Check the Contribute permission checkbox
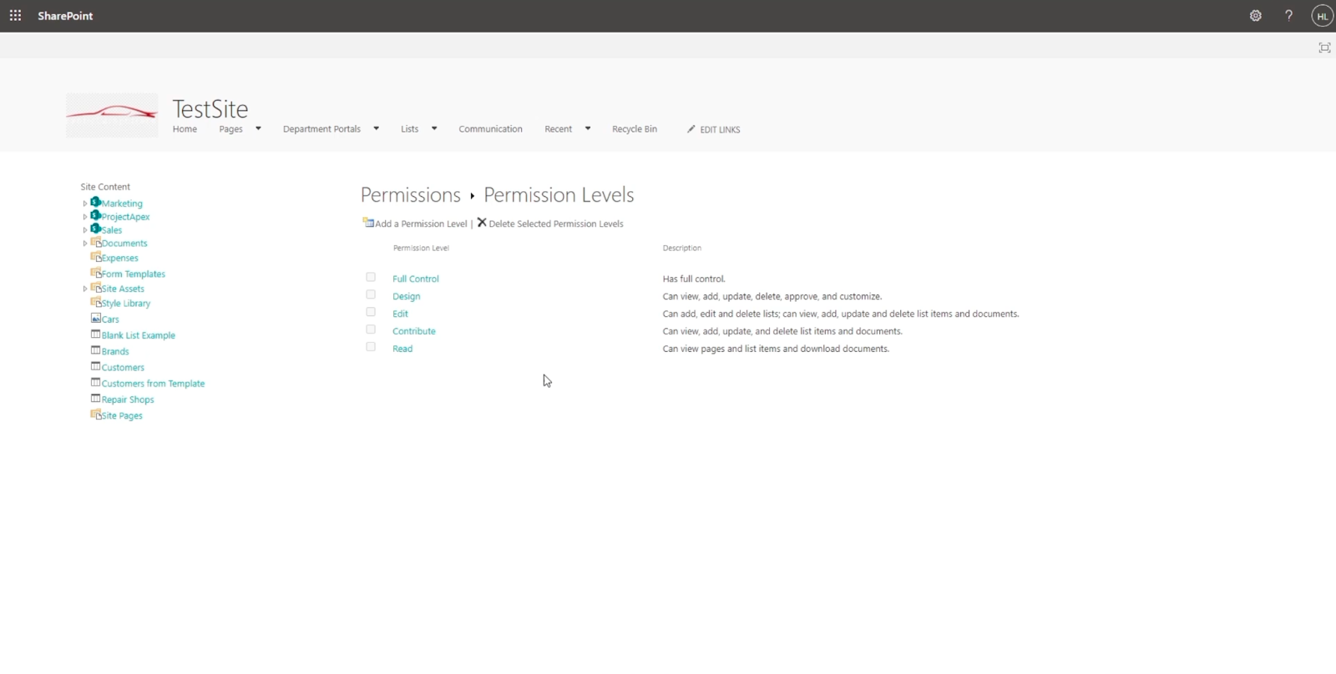This screenshot has height=674, width=1336. click(371, 329)
